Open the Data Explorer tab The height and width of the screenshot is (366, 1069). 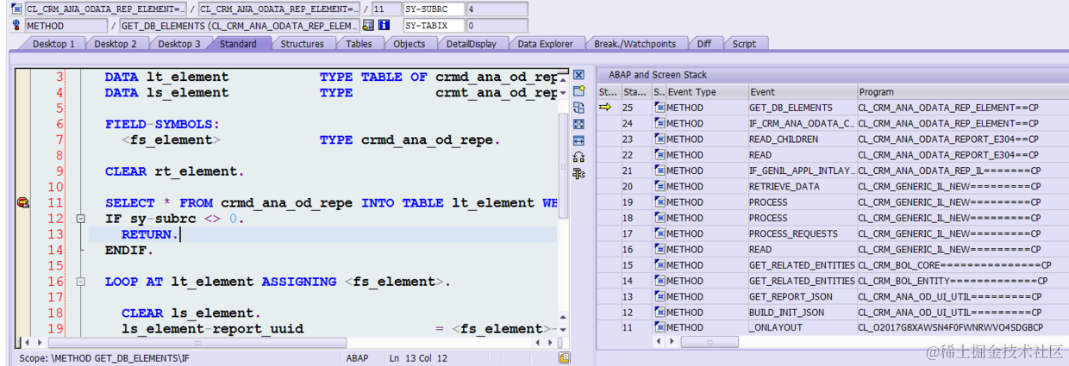click(545, 44)
